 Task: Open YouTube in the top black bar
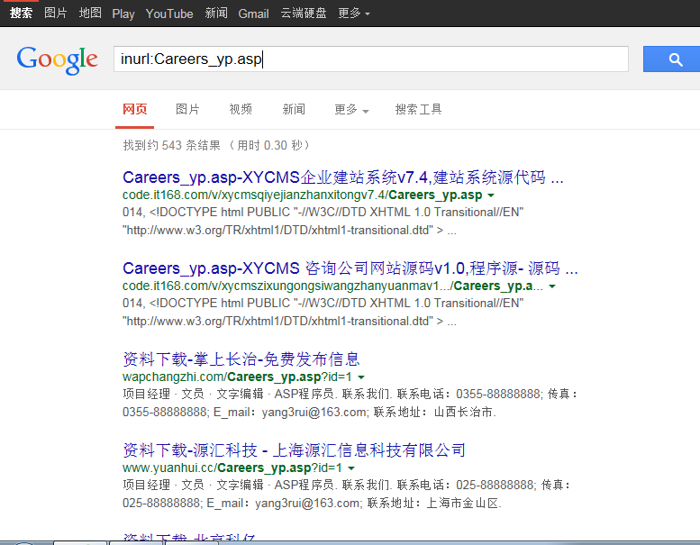click(x=169, y=14)
